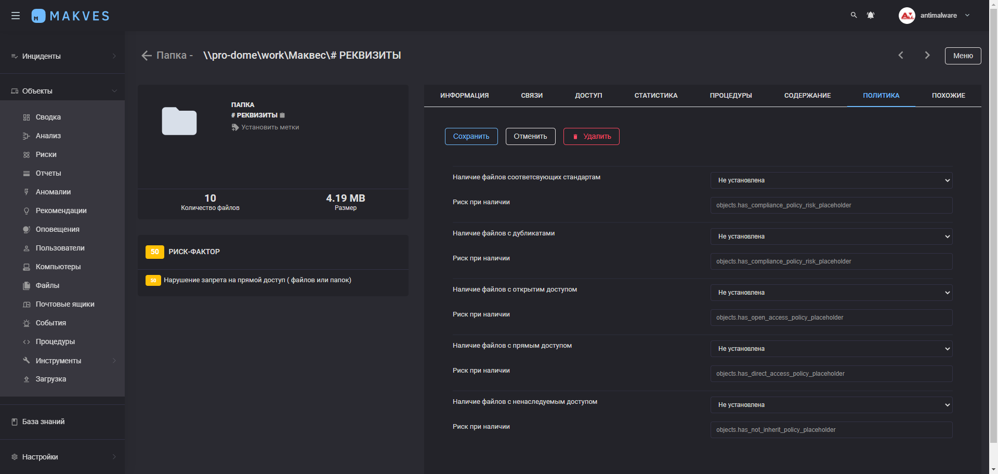The height and width of the screenshot is (474, 998).
Task: Open dropdown for files matching standards
Action: click(x=831, y=180)
